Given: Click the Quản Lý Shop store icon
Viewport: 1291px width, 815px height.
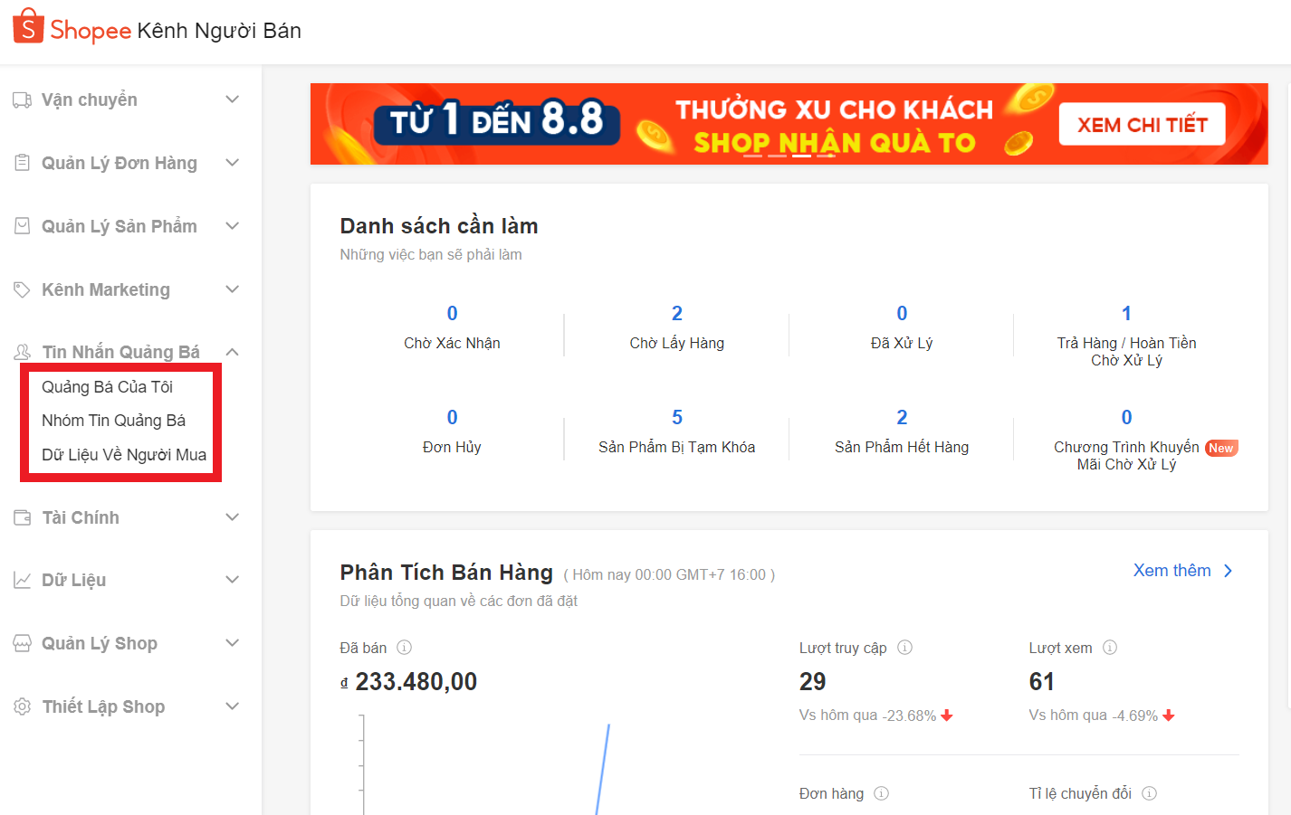Looking at the screenshot, I should pos(22,643).
